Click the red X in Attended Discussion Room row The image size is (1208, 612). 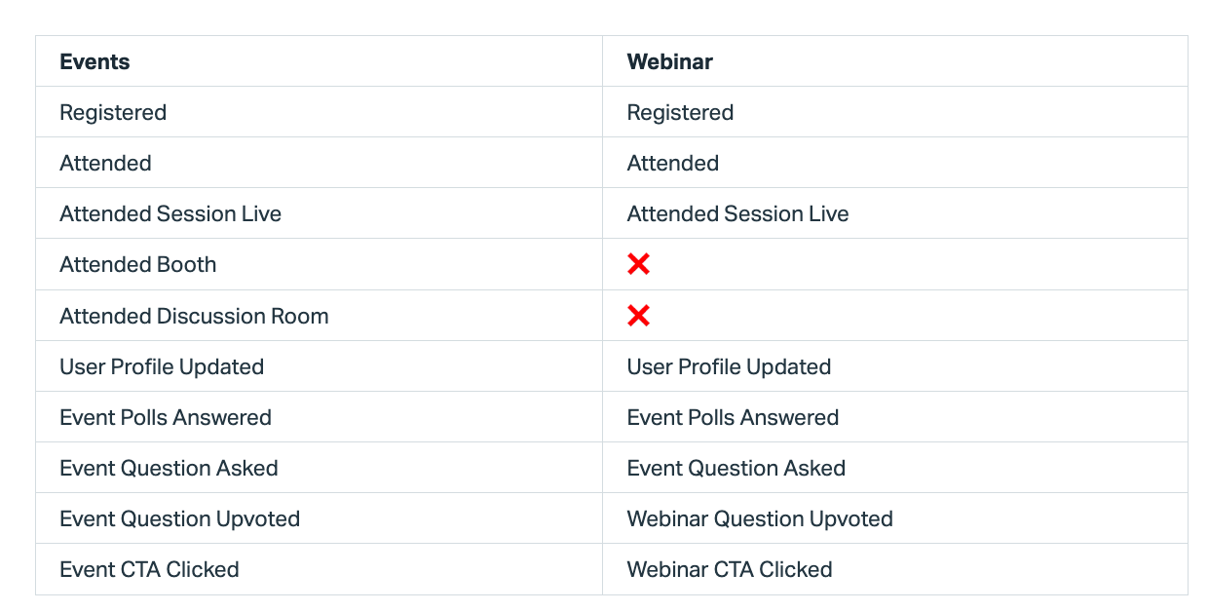coord(638,316)
